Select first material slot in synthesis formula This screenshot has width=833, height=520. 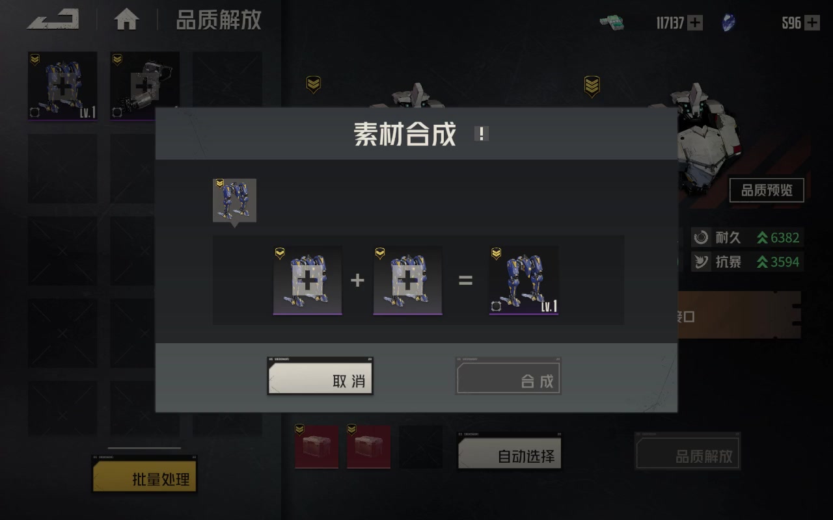click(307, 280)
